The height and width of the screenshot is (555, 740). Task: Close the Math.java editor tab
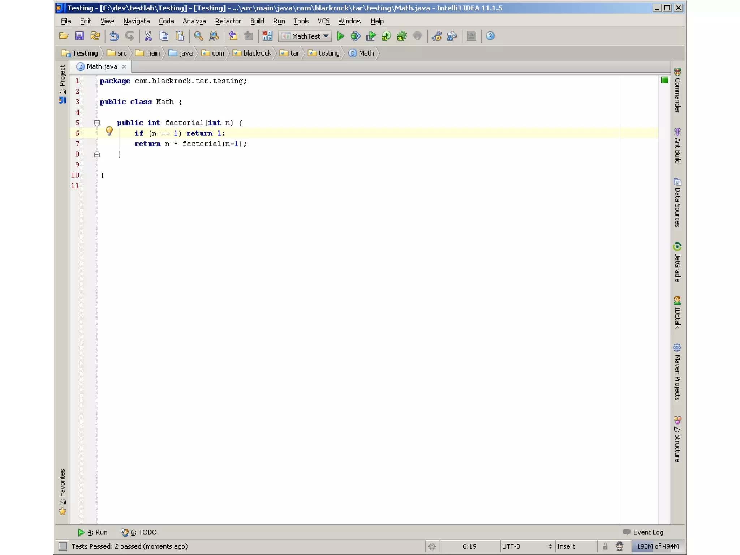[x=124, y=67]
